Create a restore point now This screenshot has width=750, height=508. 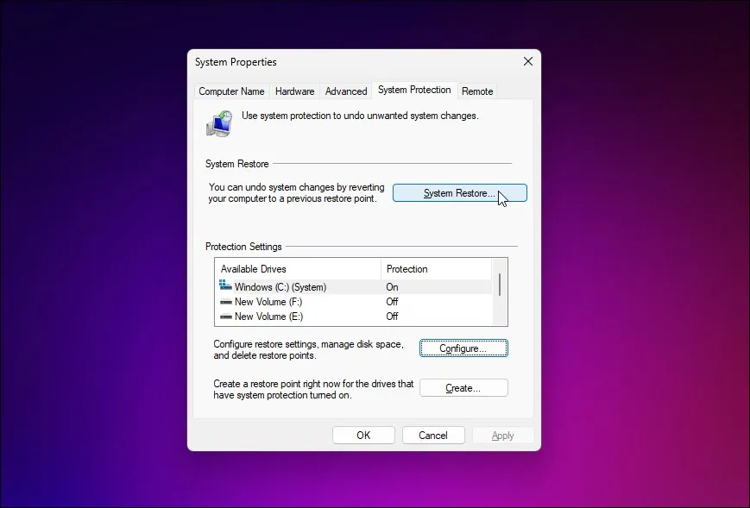(463, 387)
